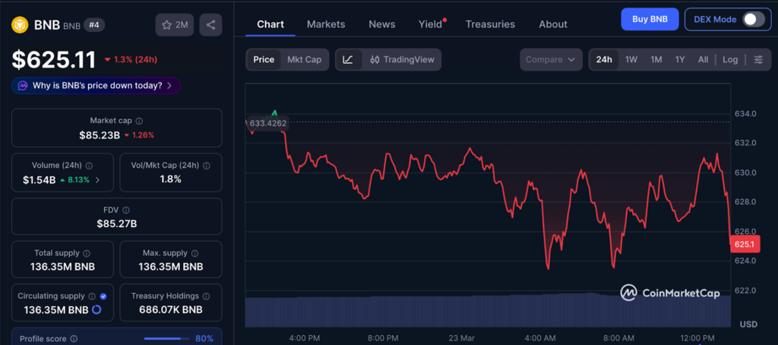Select the 1W time range
Image resolution: width=778 pixels, height=345 pixels.
(631, 59)
